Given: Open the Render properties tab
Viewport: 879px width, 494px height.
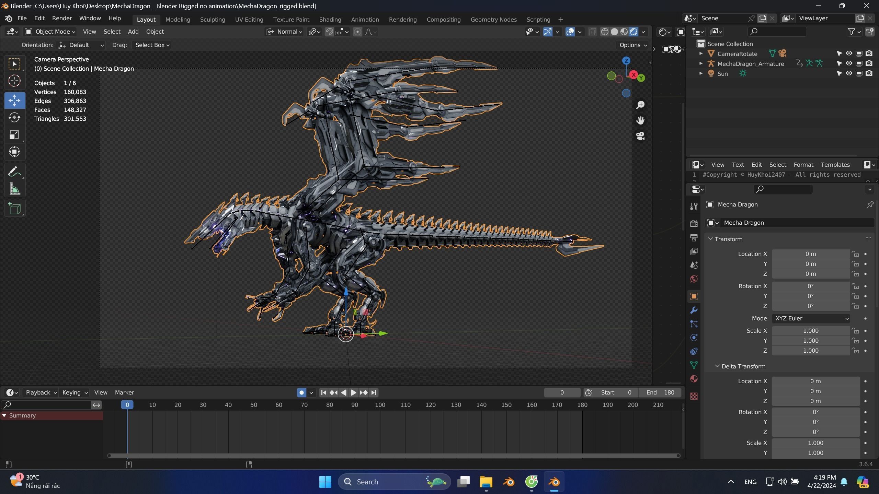Looking at the screenshot, I should pos(694,224).
